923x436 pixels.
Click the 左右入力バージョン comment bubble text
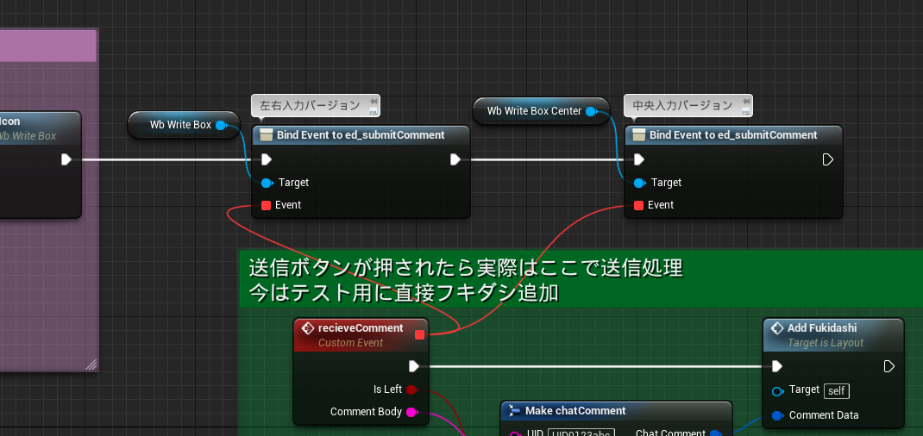(x=309, y=106)
